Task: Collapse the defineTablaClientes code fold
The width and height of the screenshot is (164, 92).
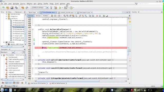Action: (33, 29)
